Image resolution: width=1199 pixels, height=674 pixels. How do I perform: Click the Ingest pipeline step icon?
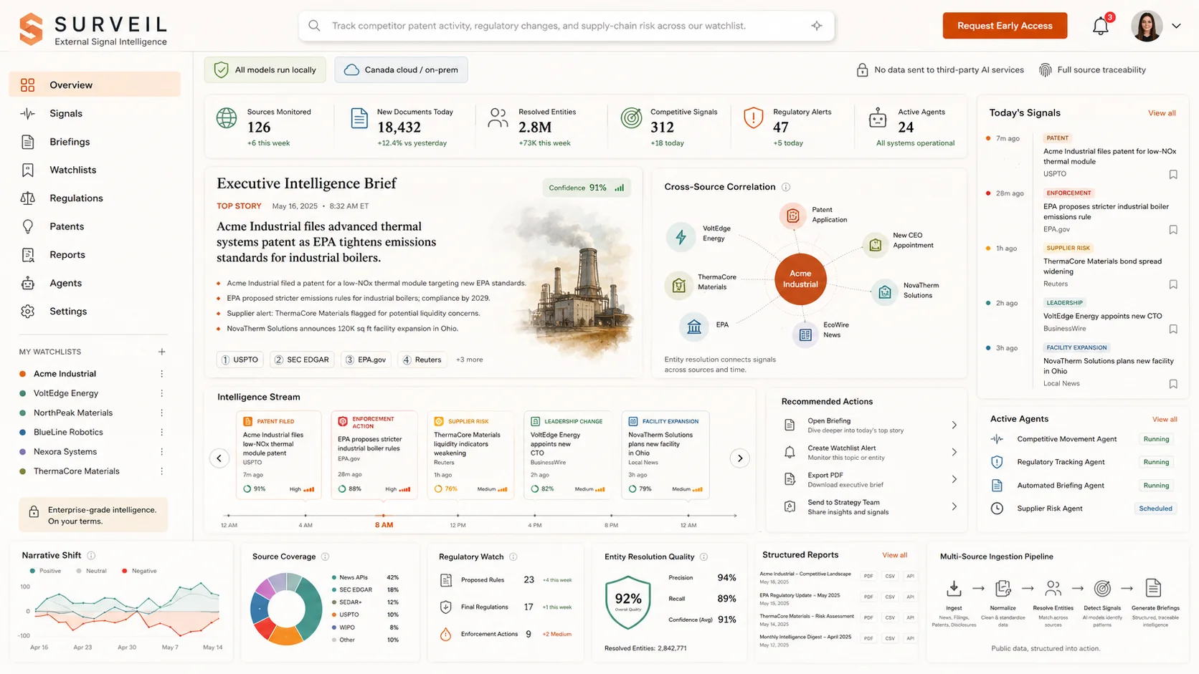[x=954, y=589]
